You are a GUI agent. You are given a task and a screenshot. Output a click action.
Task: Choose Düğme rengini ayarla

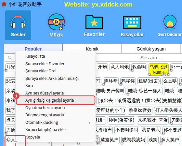coord(56,115)
